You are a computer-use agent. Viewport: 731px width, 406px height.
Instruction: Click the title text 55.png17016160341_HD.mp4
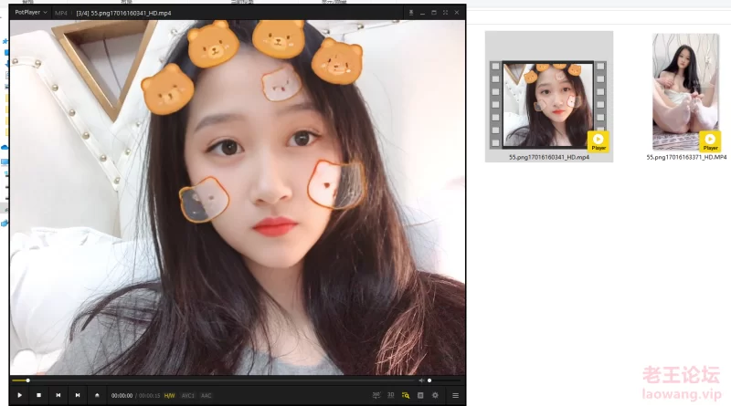[x=131, y=13]
